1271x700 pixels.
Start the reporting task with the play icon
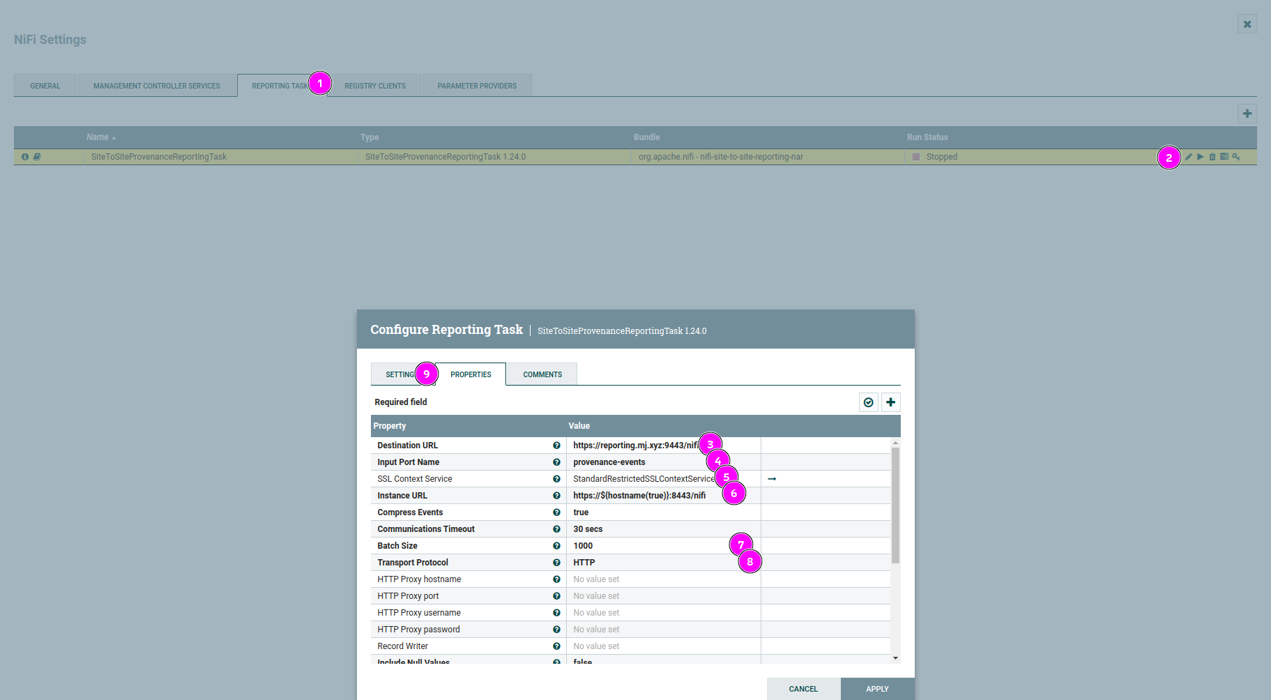(x=1201, y=157)
